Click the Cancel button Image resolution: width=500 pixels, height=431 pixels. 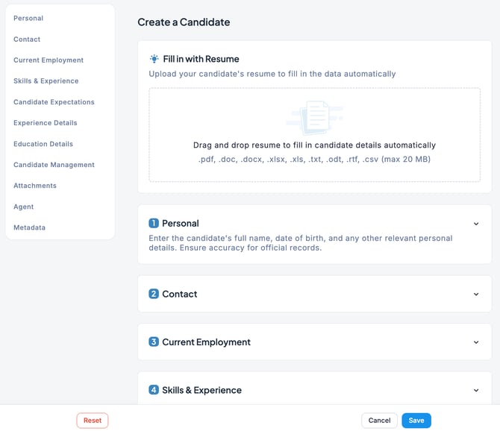click(x=379, y=421)
